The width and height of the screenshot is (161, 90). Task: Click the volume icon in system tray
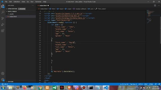click(150, 88)
